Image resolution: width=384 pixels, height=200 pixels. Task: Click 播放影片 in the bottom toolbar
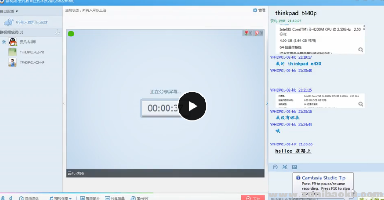pyautogui.click(x=89, y=198)
